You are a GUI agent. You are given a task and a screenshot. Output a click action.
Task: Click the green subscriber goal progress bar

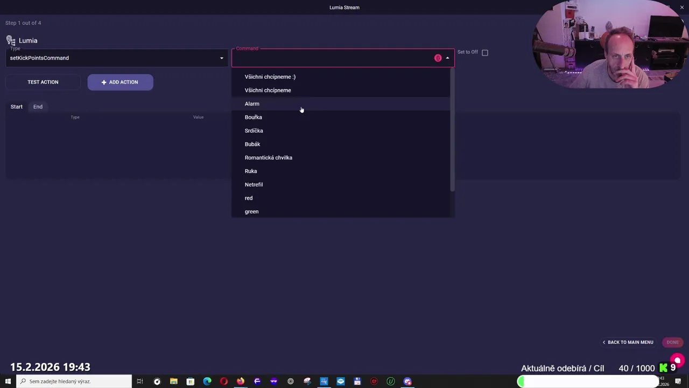(588, 382)
